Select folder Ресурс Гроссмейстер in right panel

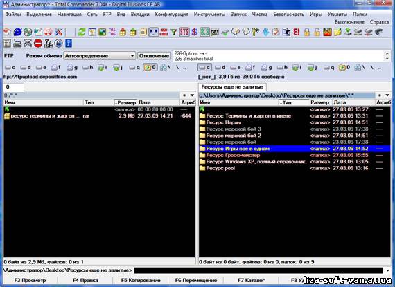295,155
